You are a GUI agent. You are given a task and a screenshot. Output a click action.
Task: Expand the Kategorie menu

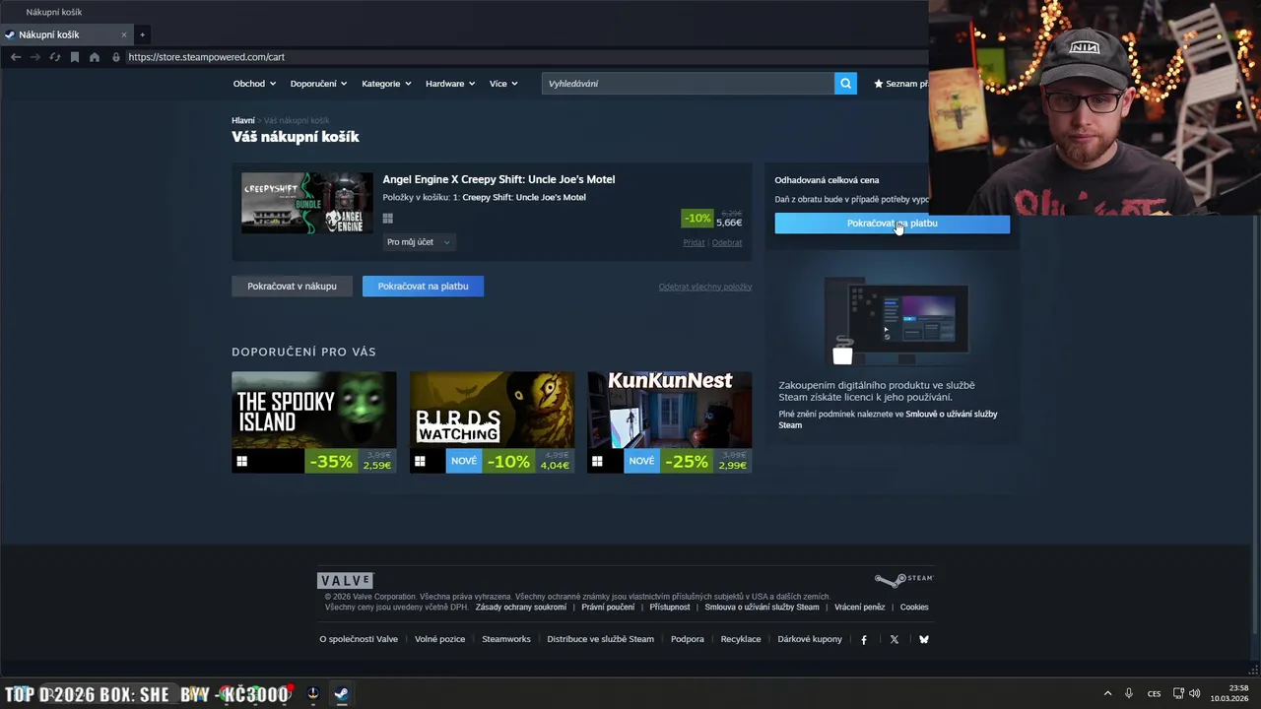(386, 84)
